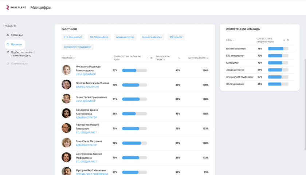Click the Команды people icon in sidebar

(x=8, y=35)
